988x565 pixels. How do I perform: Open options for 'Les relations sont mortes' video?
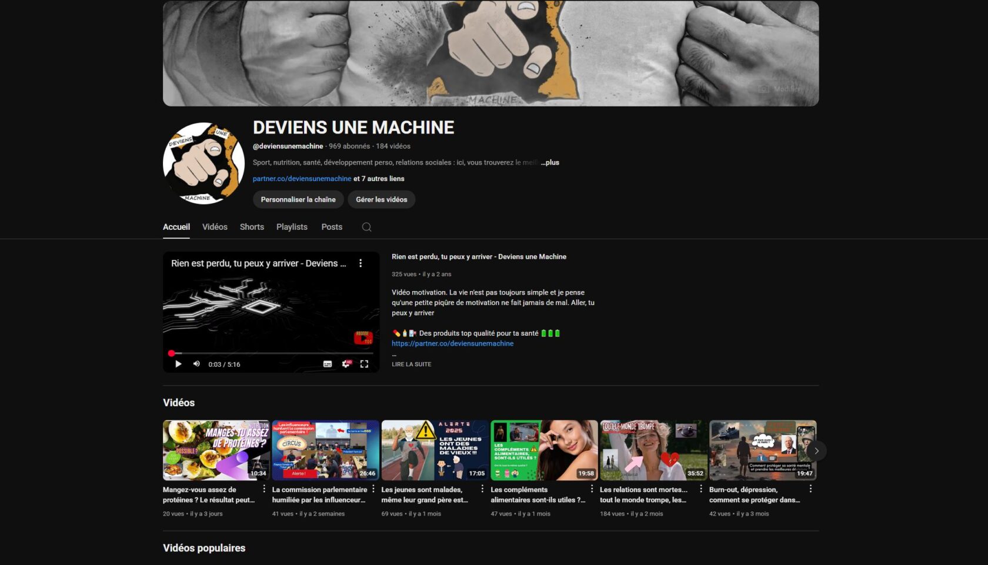click(701, 489)
